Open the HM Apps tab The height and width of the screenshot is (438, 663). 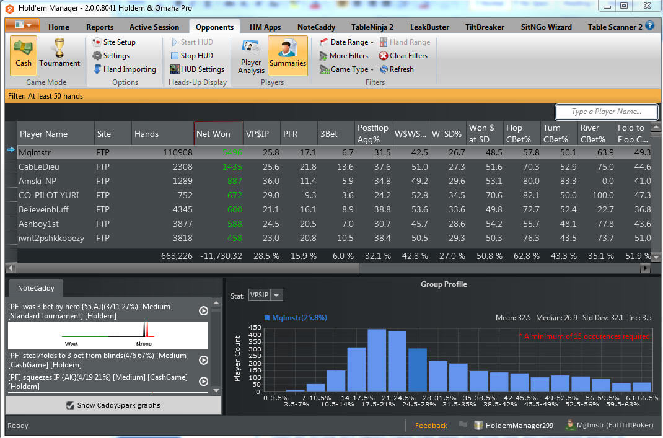[265, 27]
